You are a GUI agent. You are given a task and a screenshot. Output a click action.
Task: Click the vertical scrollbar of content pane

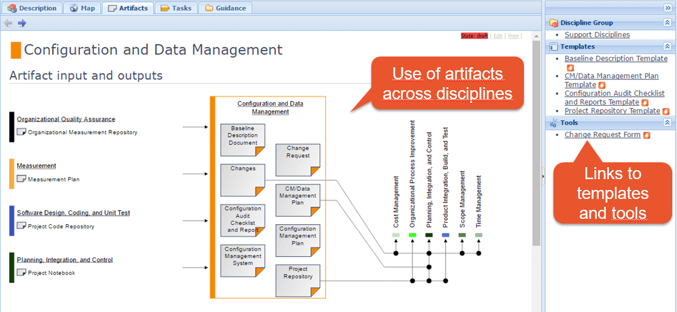[x=537, y=142]
